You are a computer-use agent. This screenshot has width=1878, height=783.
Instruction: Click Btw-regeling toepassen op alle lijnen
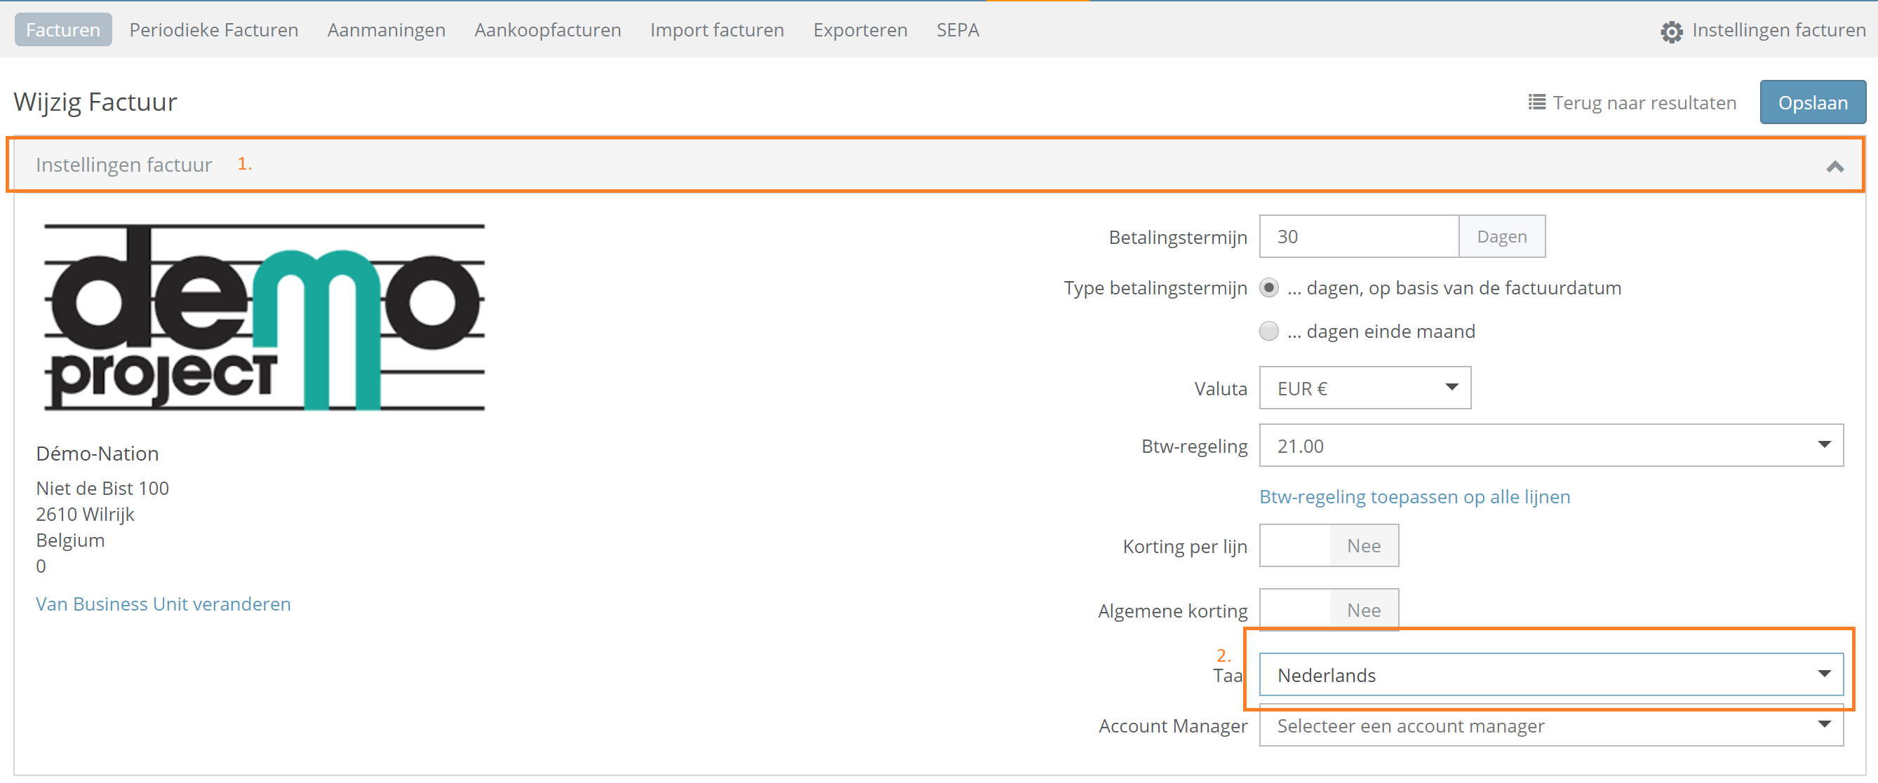[1414, 497]
